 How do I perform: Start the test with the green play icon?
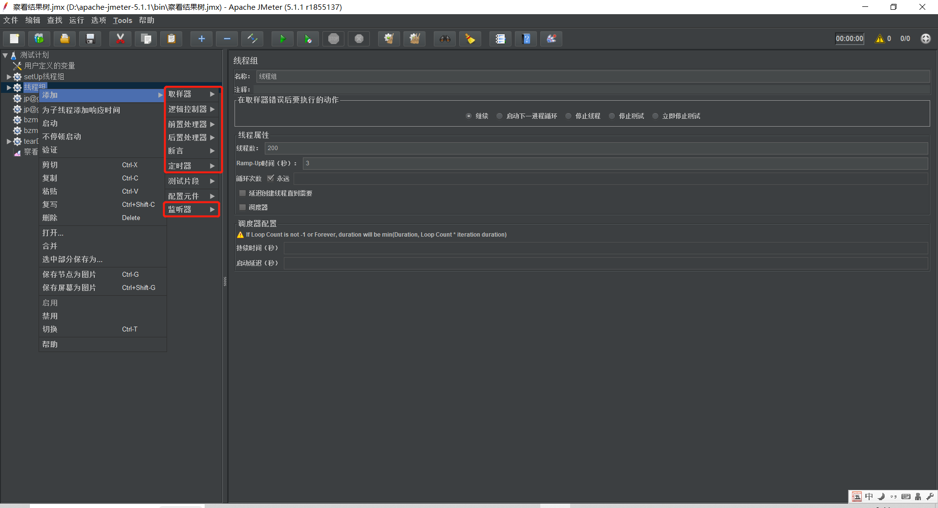click(282, 39)
